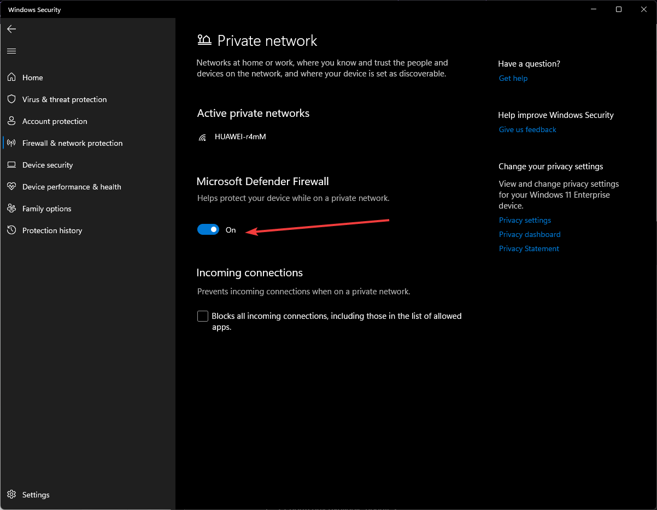This screenshot has width=657, height=510.
Task: Open the Privacy dashboard link
Action: (x=529, y=234)
